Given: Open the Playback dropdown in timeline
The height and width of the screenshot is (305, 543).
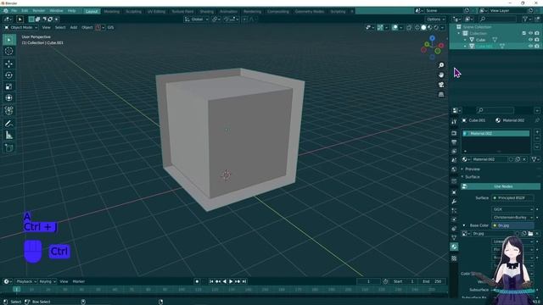Looking at the screenshot, I should (x=26, y=281).
